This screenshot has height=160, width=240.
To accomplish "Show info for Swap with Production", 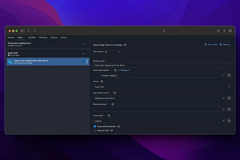I will click(x=119, y=126).
